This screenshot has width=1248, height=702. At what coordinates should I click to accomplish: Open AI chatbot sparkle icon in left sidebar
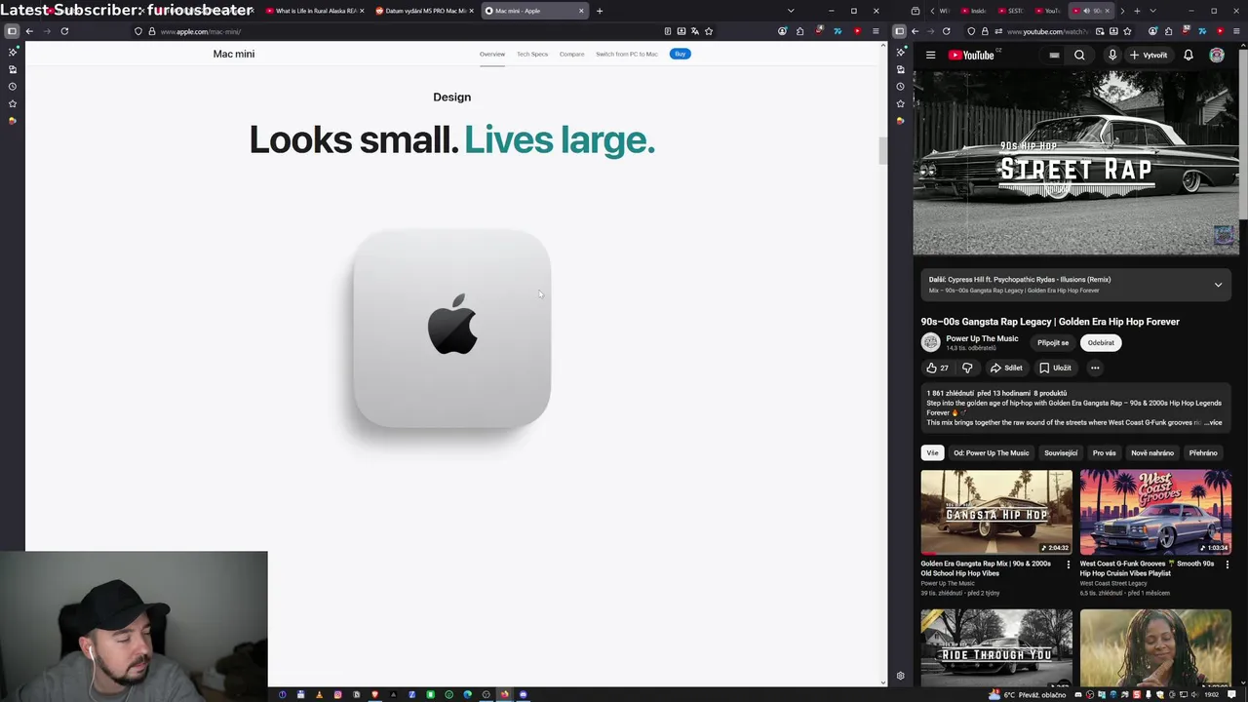click(12, 52)
